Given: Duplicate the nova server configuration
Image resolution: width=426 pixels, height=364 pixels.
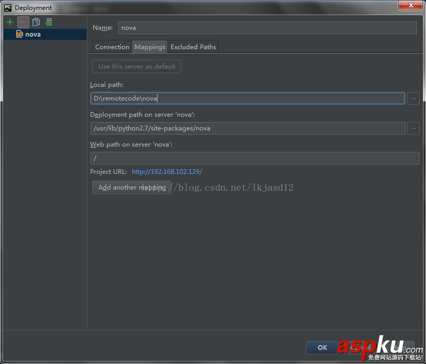Looking at the screenshot, I should (36, 22).
